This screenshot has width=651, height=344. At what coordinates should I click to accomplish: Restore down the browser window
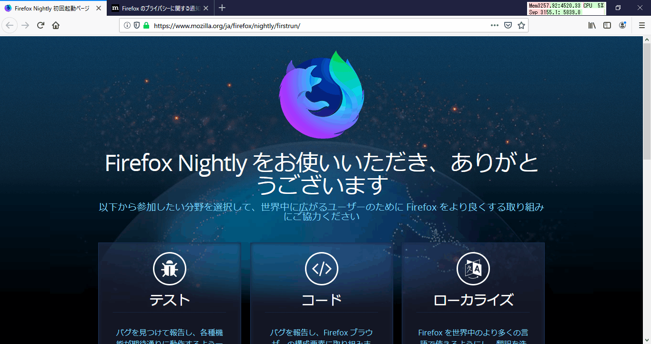click(x=618, y=8)
